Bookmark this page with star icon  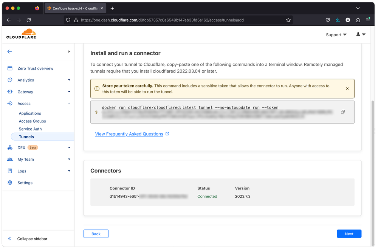(288, 20)
